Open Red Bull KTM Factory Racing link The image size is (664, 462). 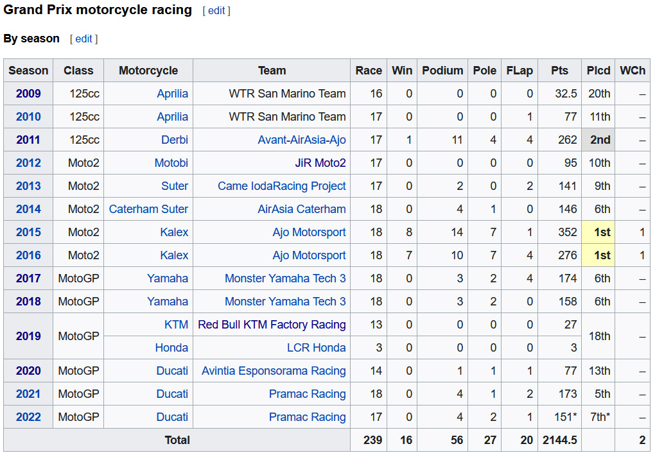pos(272,325)
